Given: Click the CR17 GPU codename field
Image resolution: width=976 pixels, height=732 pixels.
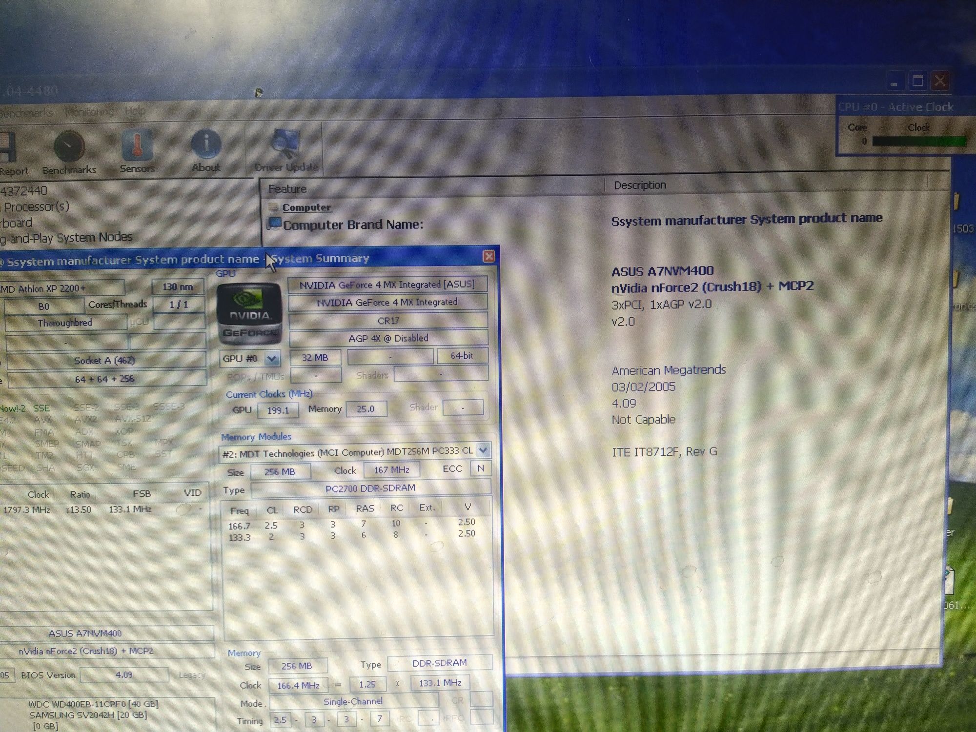Looking at the screenshot, I should pyautogui.click(x=388, y=321).
